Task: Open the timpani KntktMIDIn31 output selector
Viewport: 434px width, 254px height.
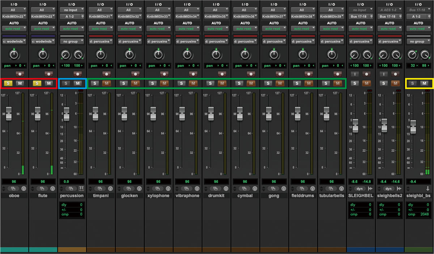Action: (x=100, y=16)
